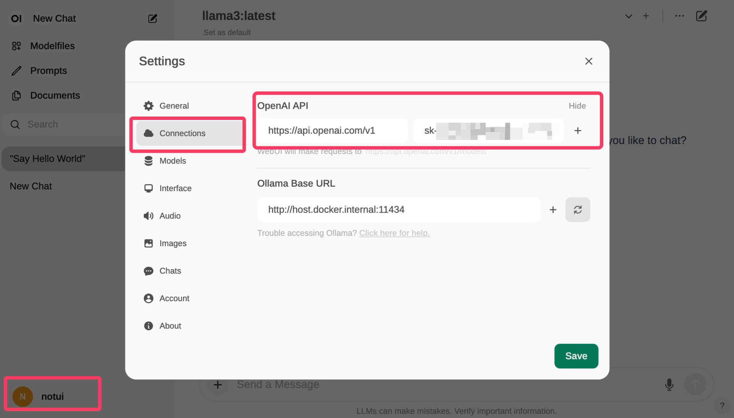
Task: Add another model with top plus icon
Action: [646, 16]
